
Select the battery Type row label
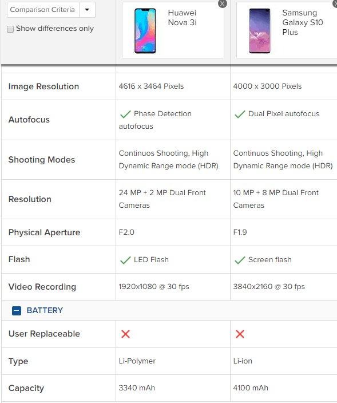click(18, 362)
